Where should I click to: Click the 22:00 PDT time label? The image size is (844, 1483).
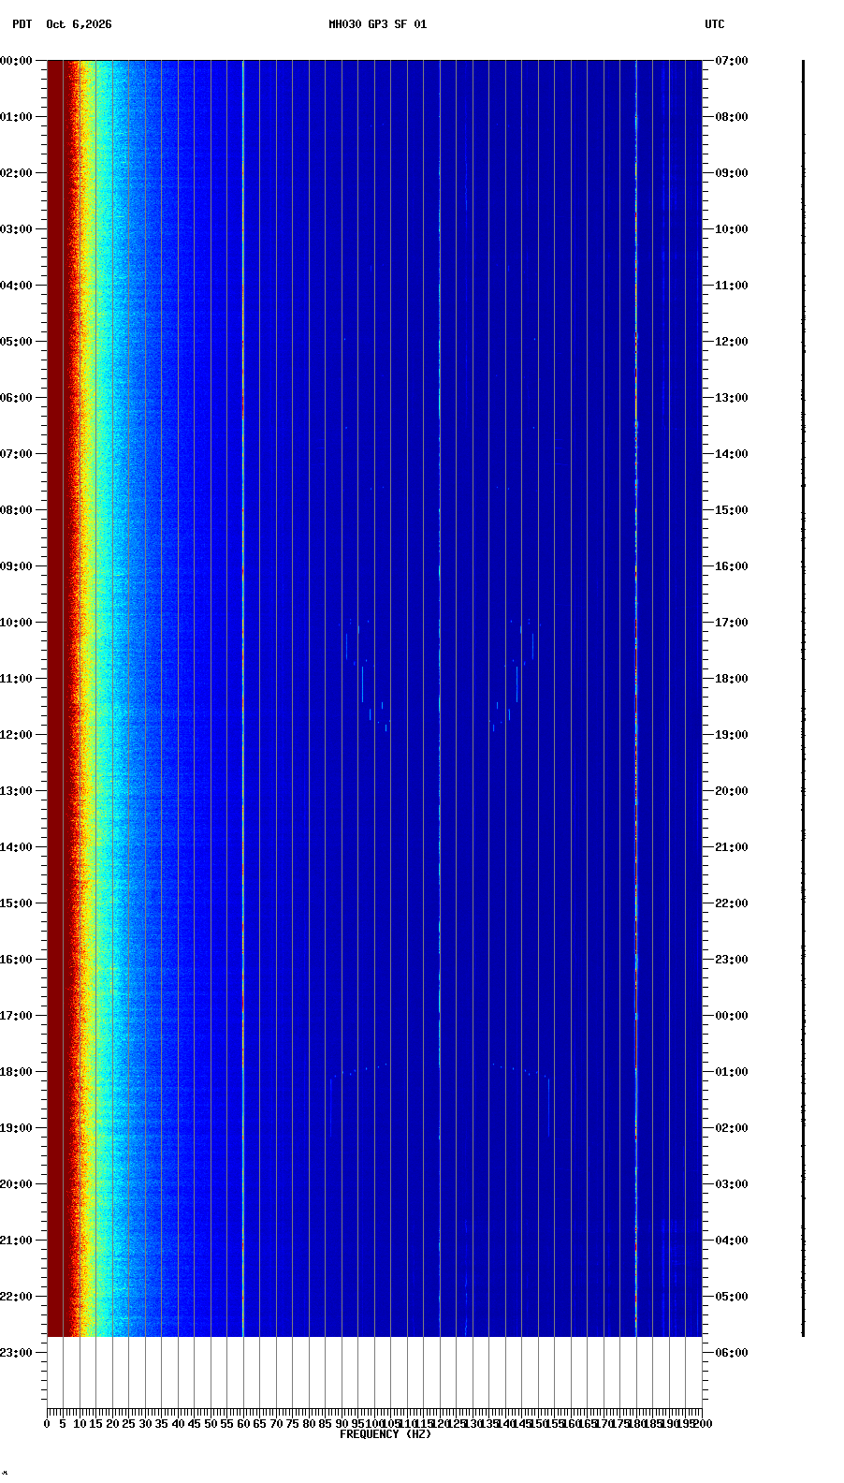(x=16, y=1297)
